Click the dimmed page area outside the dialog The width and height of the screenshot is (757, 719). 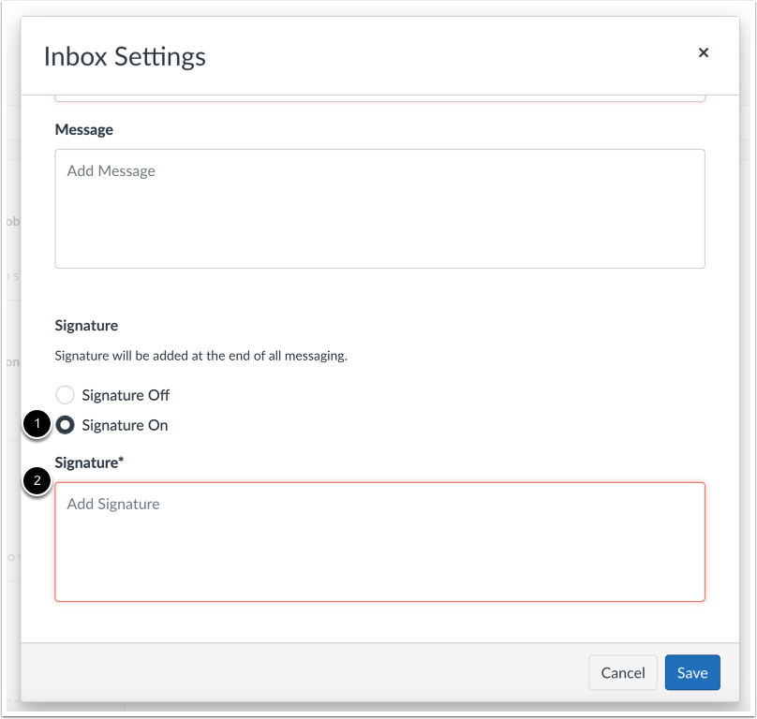coord(11,374)
